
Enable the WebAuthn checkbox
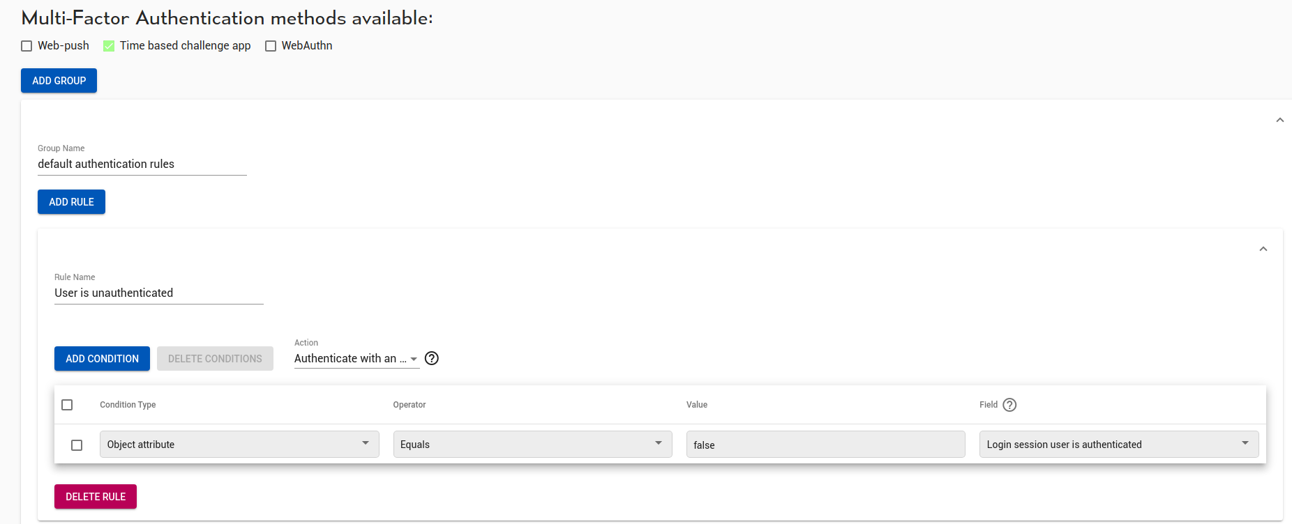(x=271, y=46)
